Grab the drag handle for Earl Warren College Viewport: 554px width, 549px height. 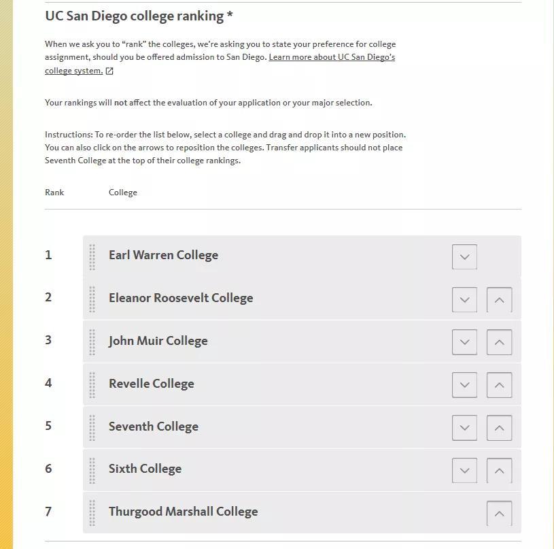coord(92,256)
